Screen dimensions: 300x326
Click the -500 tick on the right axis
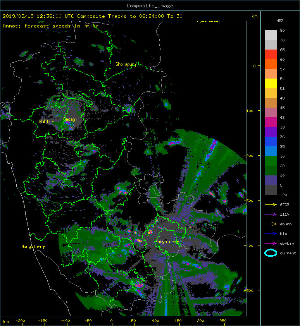(249, 290)
